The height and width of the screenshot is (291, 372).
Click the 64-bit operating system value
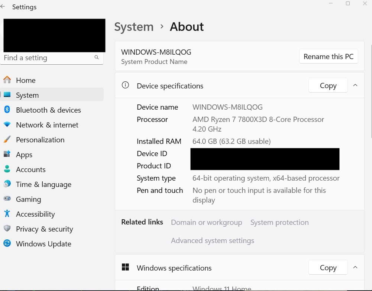click(266, 178)
